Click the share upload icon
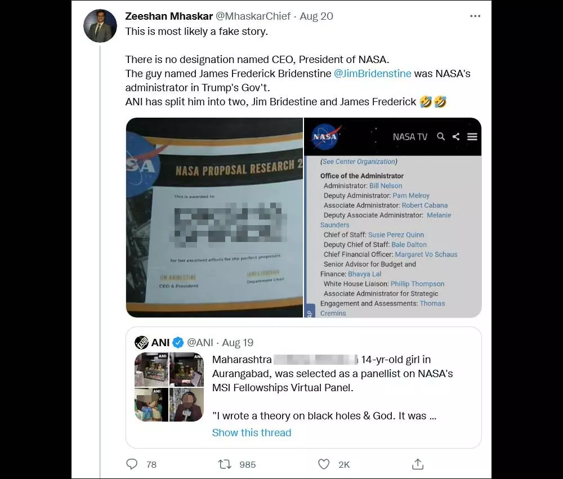The image size is (563, 479). click(x=418, y=464)
